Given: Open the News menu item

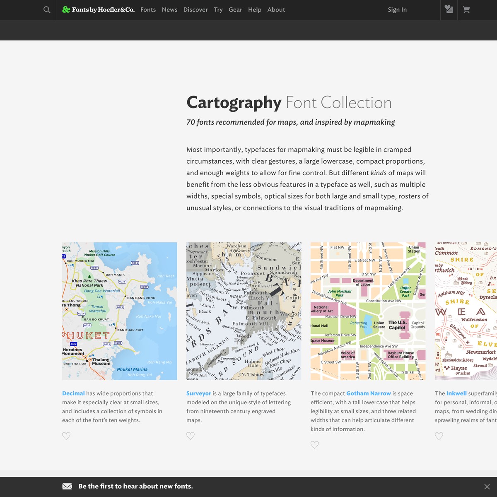Looking at the screenshot, I should pyautogui.click(x=169, y=10).
